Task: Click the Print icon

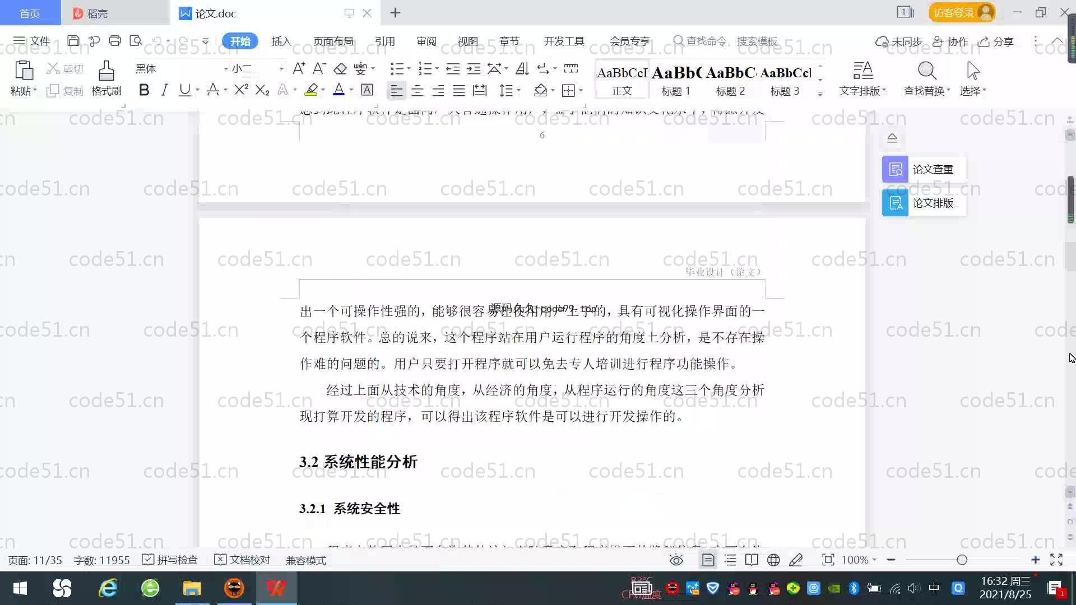Action: (115, 41)
